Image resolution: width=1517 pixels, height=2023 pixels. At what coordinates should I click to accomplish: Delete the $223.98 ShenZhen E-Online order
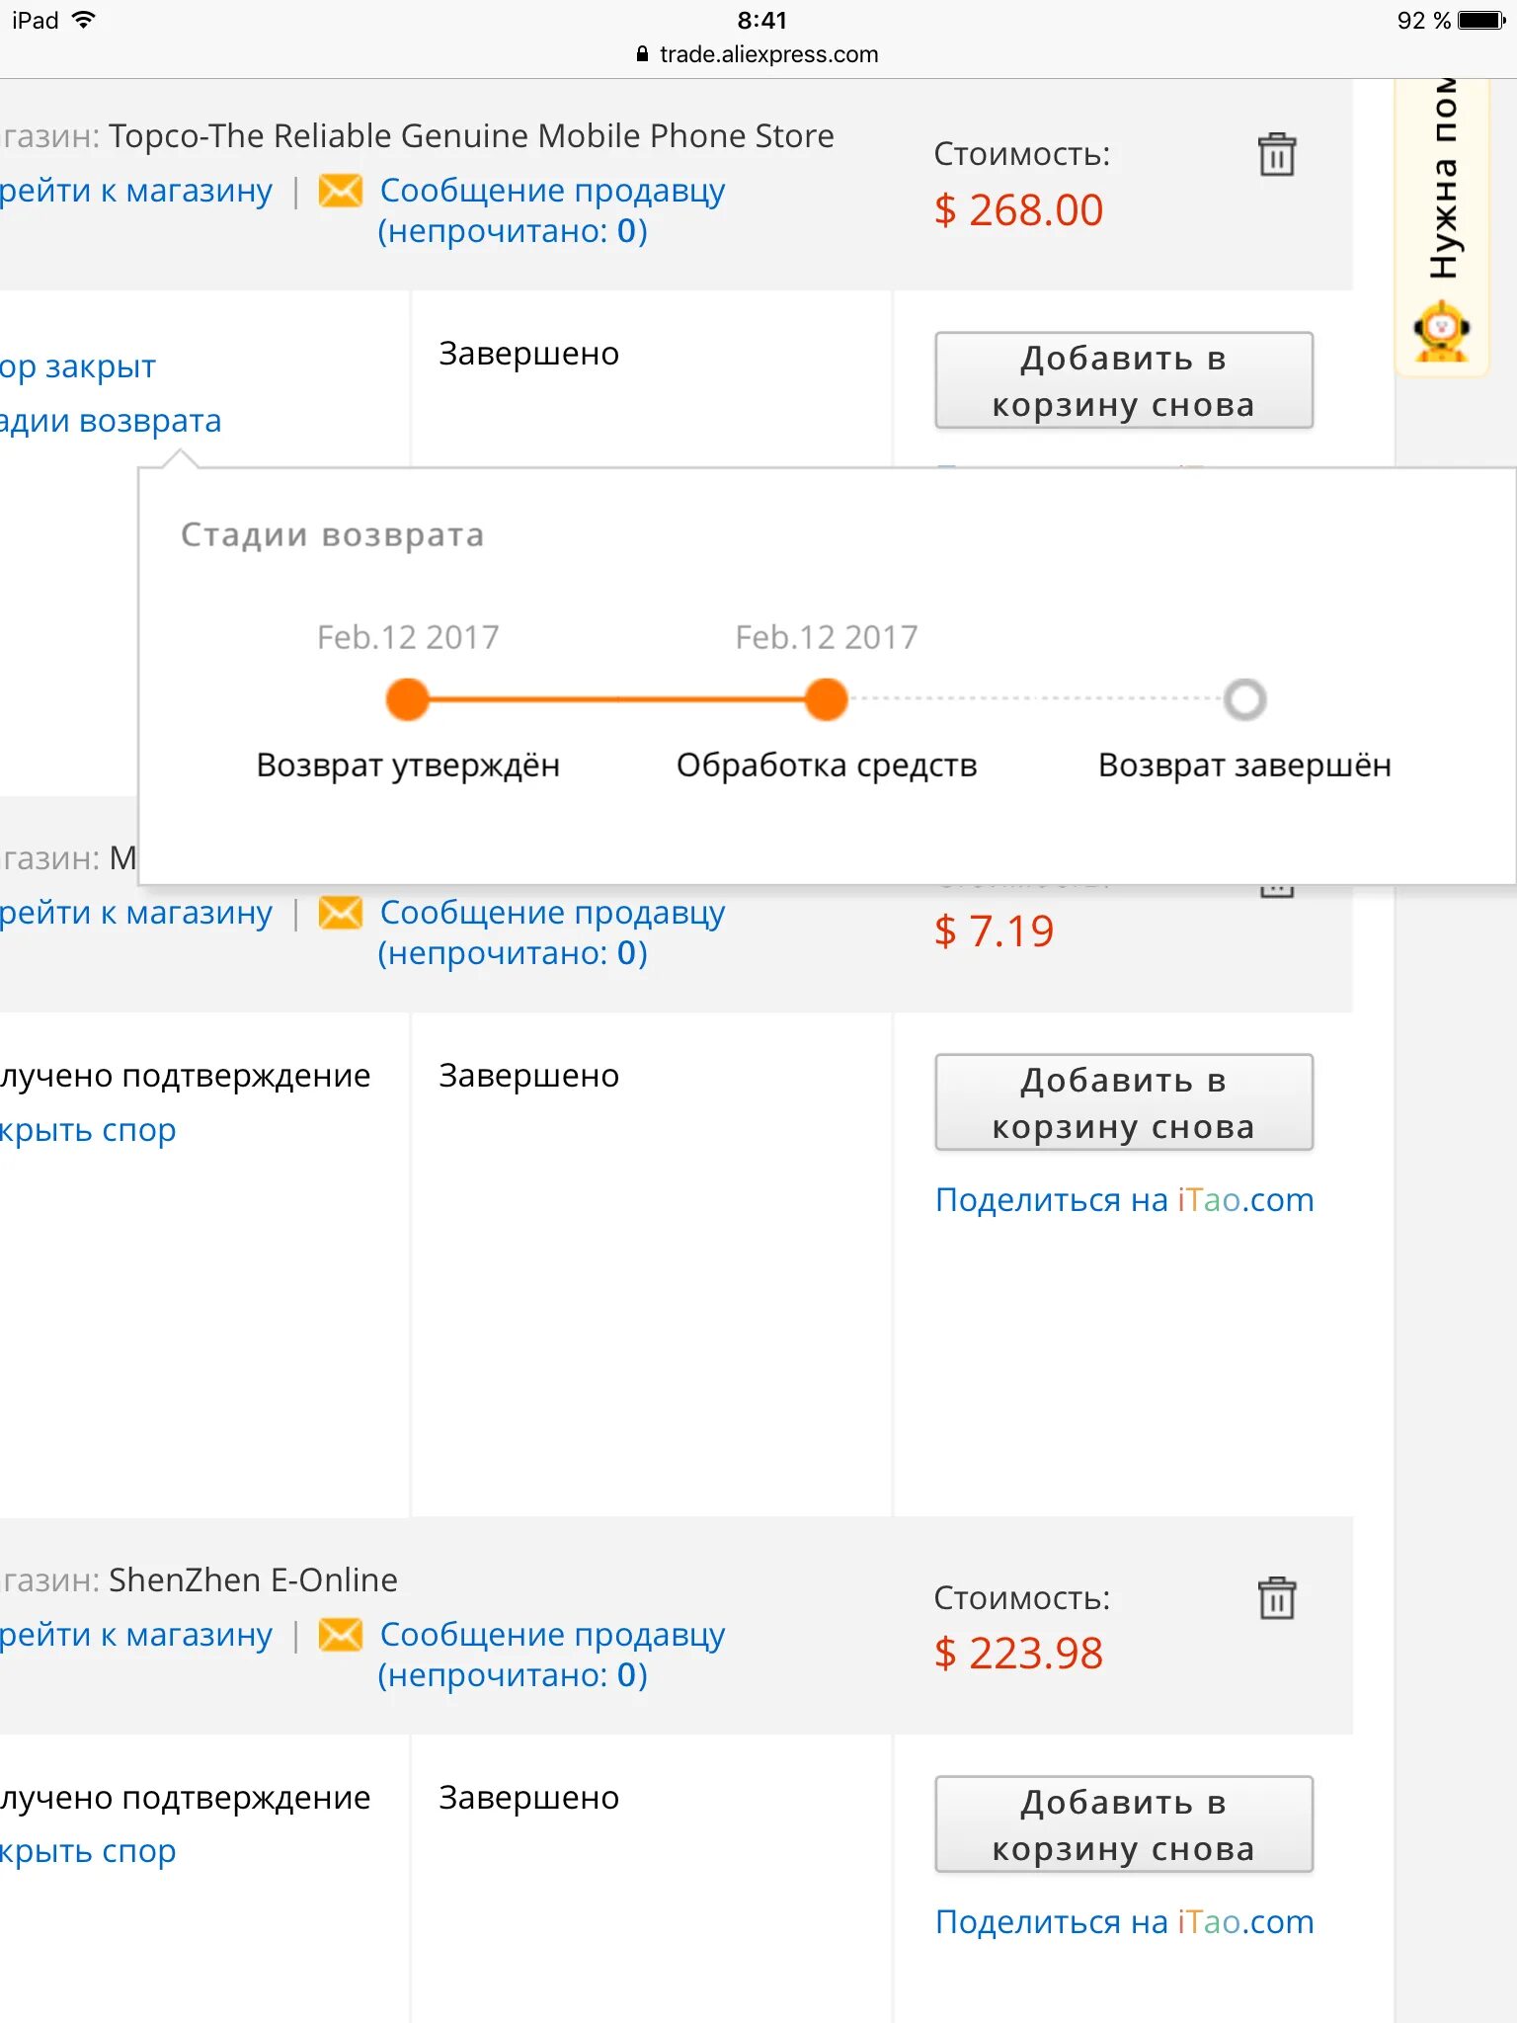coord(1276,1597)
